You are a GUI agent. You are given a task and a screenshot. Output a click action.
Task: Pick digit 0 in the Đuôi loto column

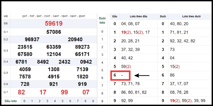click(x=102, y=32)
